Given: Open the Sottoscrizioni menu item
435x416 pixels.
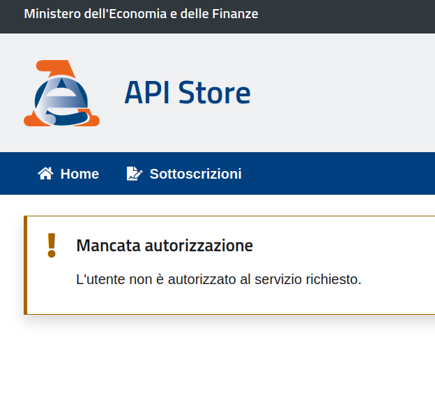Looking at the screenshot, I should [195, 174].
